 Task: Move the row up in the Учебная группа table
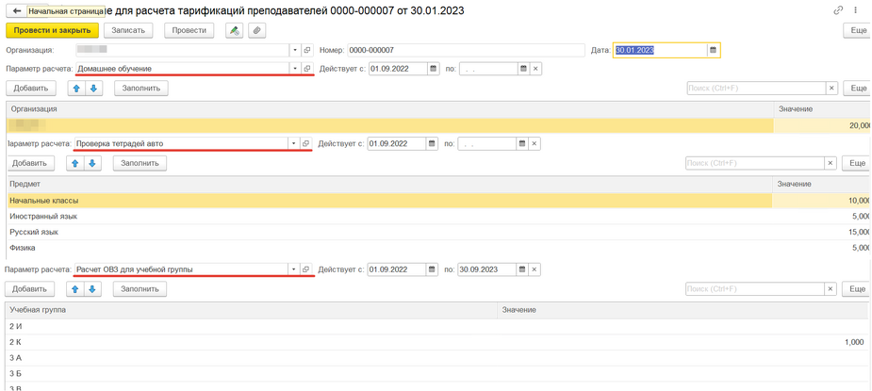point(75,289)
